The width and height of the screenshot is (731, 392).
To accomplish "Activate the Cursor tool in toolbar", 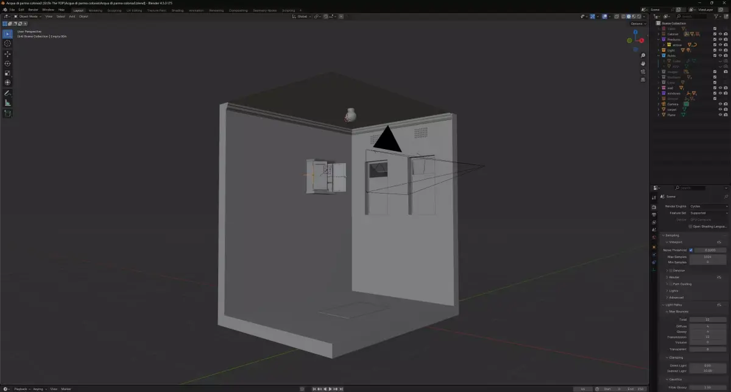I will [8, 43].
